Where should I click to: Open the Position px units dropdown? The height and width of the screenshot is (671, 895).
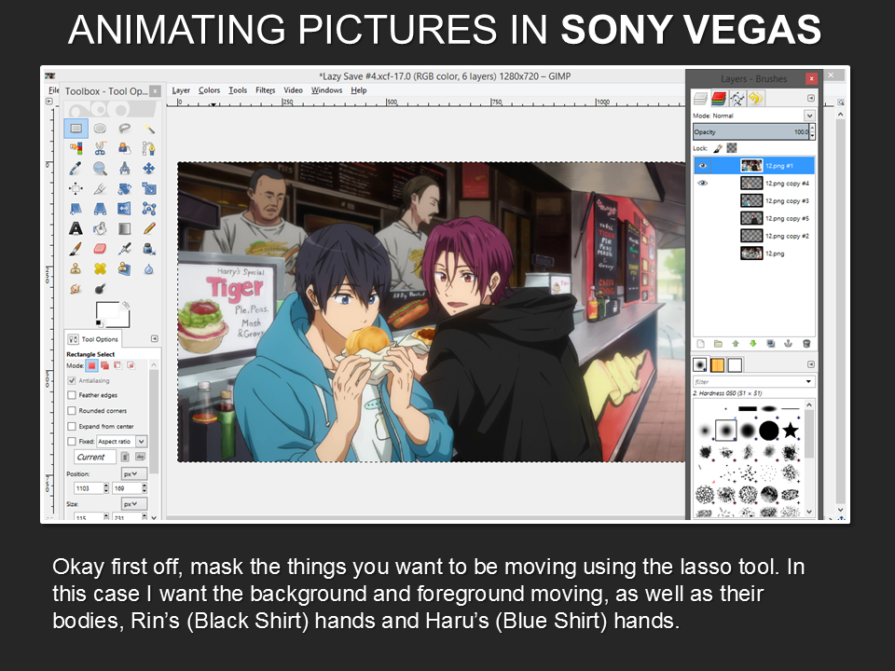coord(134,473)
